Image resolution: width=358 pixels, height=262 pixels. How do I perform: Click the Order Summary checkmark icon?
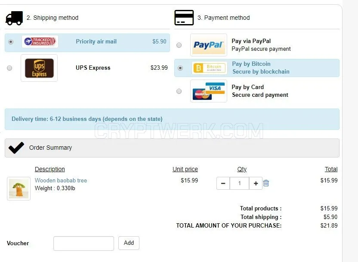pyautogui.click(x=16, y=148)
